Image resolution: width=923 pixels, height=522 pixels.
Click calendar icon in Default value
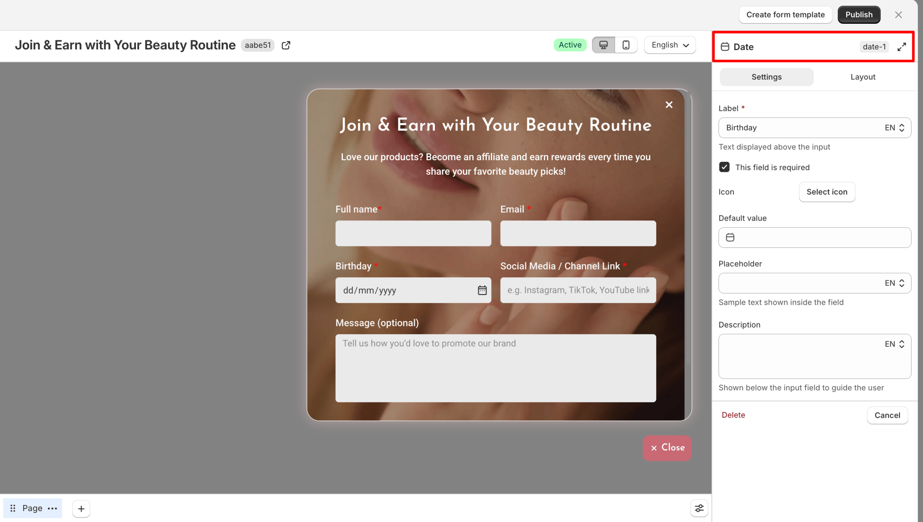(730, 237)
